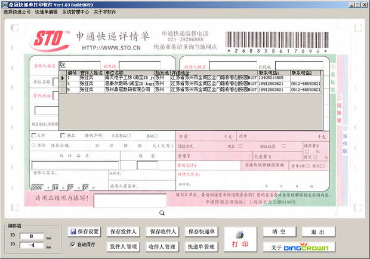
Task: Click the 退出 button
Action: pos(318,232)
